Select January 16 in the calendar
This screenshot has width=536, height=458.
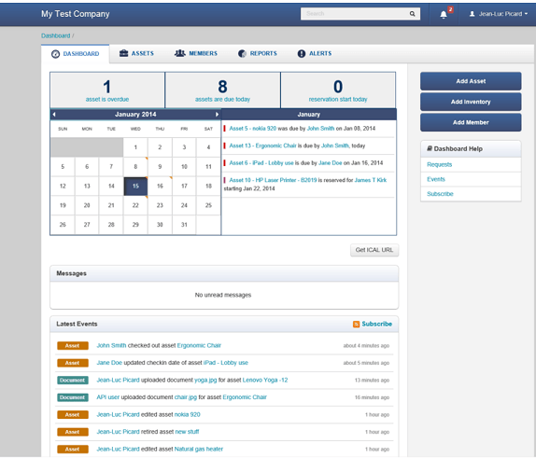[x=160, y=187]
